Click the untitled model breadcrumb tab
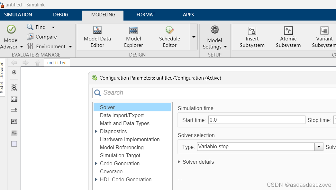Image resolution: width=336 pixels, height=190 pixels. 57,63
